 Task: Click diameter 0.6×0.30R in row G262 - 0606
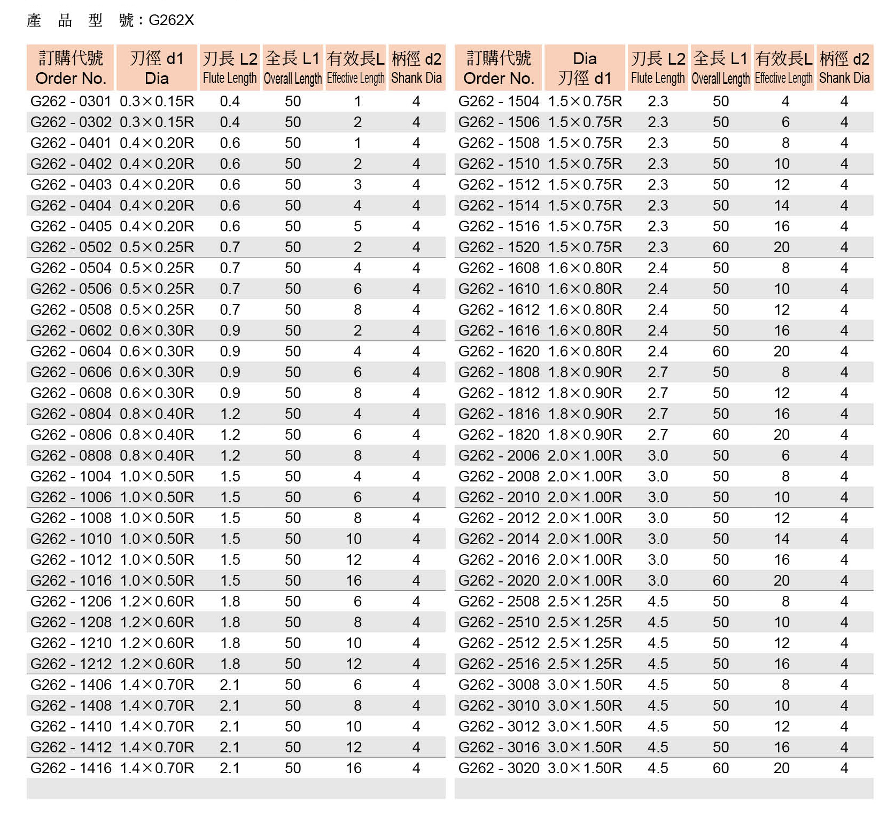click(157, 372)
